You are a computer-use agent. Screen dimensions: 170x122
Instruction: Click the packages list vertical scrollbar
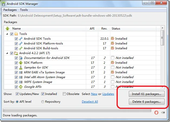(162, 38)
